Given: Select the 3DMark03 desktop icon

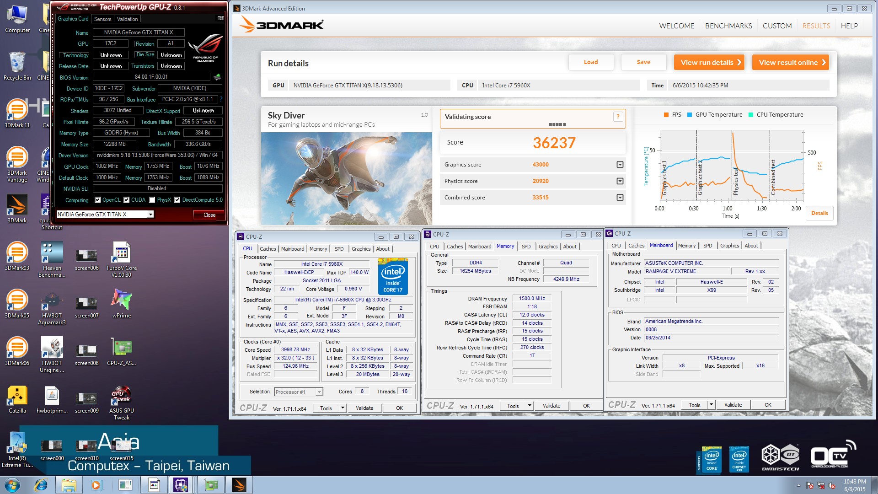Looking at the screenshot, I should coord(17,257).
